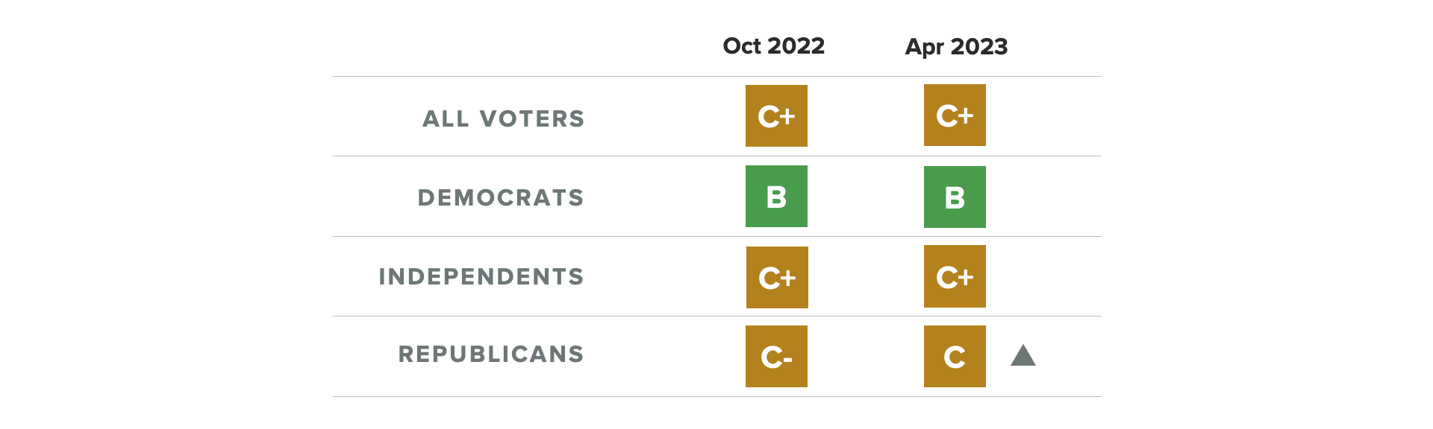Select the Democrats Apr 2023 B grade box

pos(955,197)
